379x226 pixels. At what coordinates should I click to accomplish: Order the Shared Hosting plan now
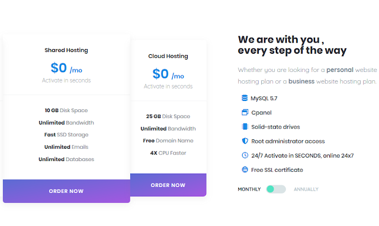[66, 191]
